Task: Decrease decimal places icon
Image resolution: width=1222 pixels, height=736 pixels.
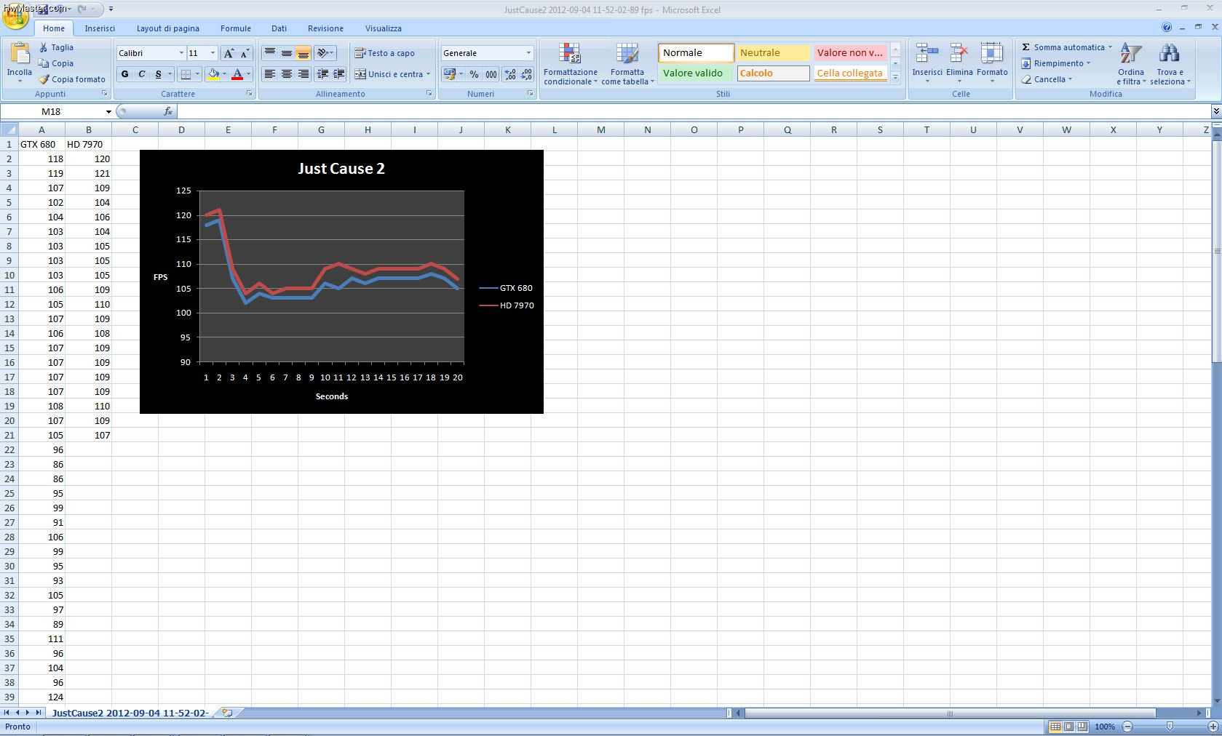Action: point(525,74)
